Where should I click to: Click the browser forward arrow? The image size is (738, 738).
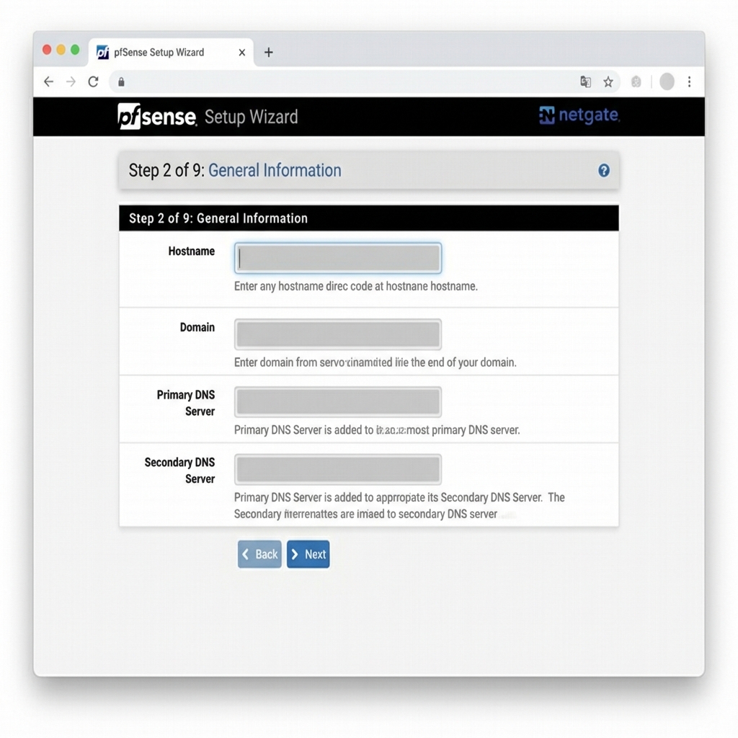point(71,81)
